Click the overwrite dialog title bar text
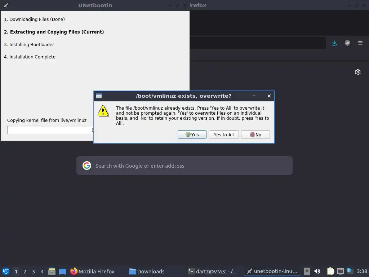This screenshot has height=277, width=369. pyautogui.click(x=183, y=96)
